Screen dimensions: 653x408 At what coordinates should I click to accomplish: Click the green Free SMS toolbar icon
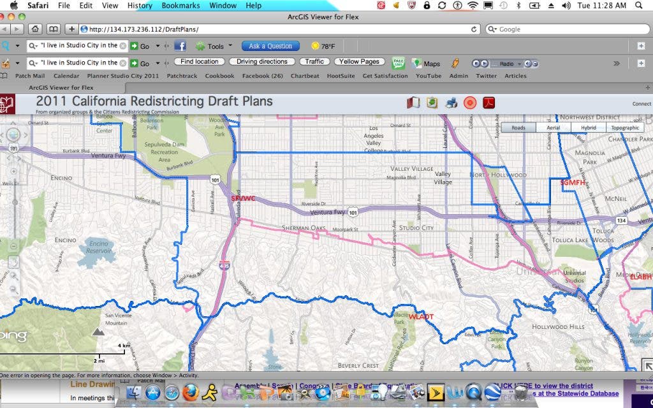pos(399,63)
